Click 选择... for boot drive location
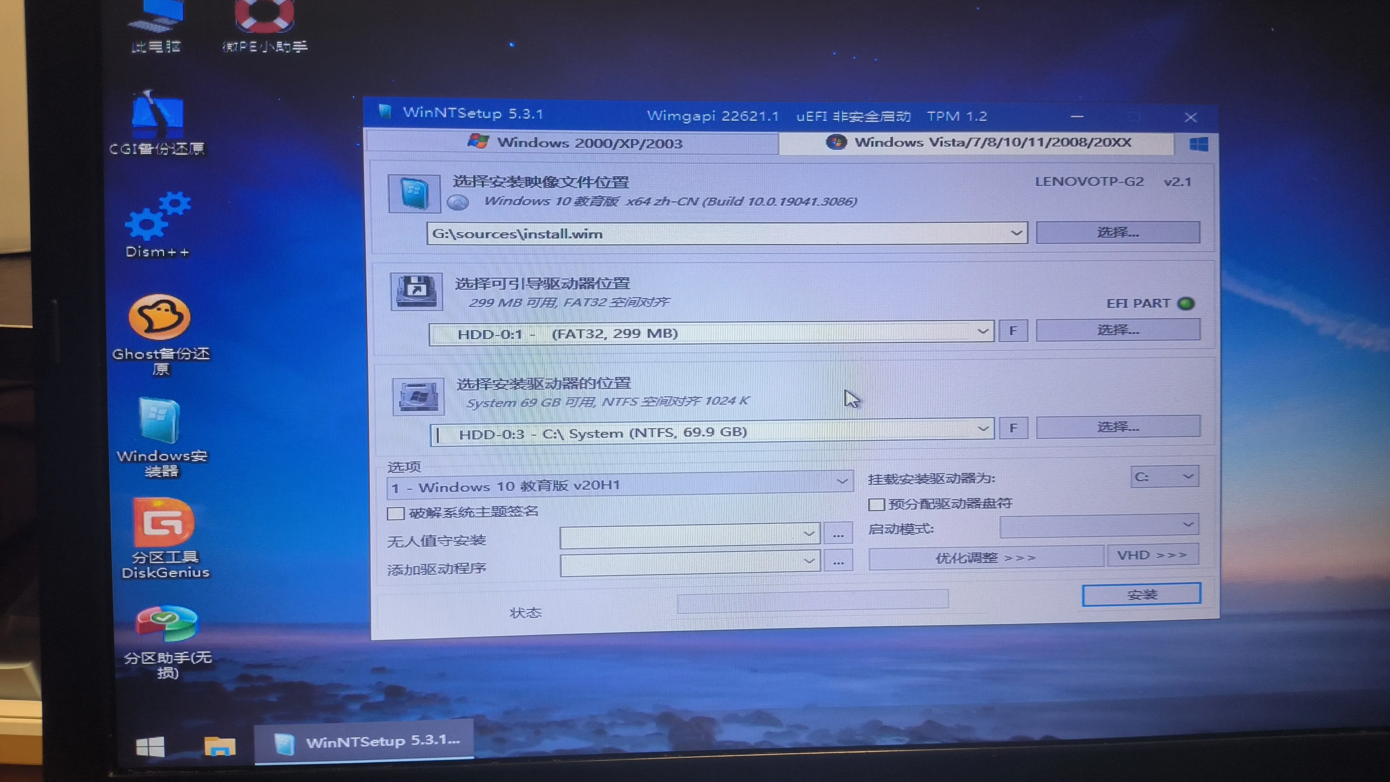 [x=1117, y=330]
